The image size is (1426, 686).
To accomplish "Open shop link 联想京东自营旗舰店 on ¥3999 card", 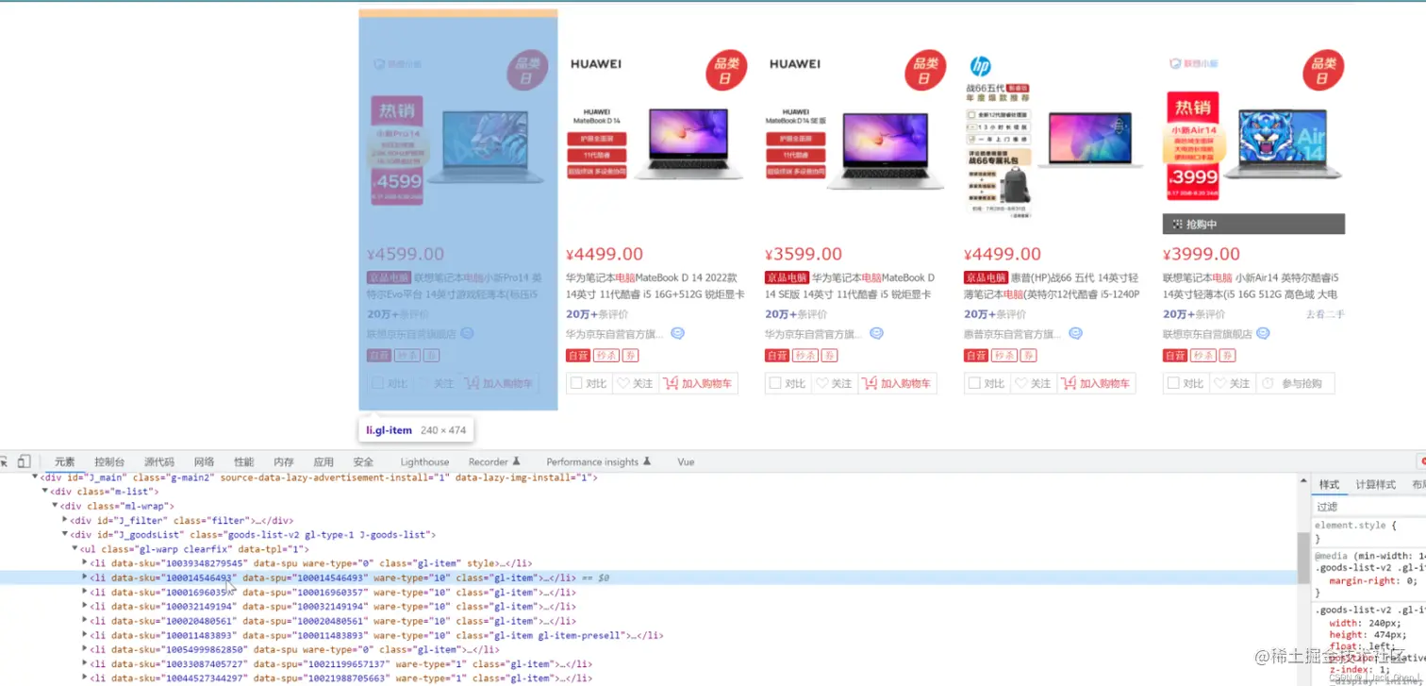I will tap(1207, 334).
